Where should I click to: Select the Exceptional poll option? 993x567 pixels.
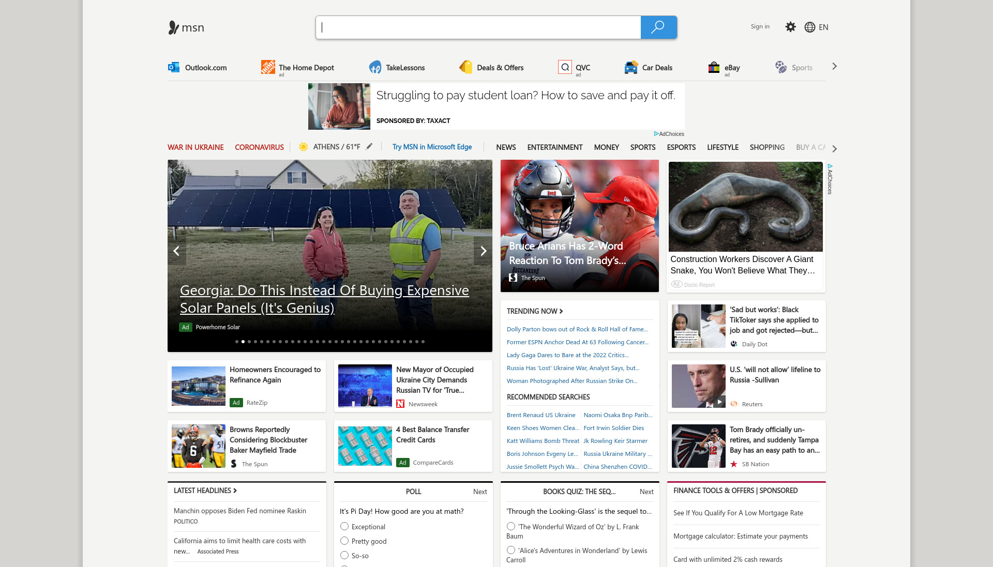[344, 526]
